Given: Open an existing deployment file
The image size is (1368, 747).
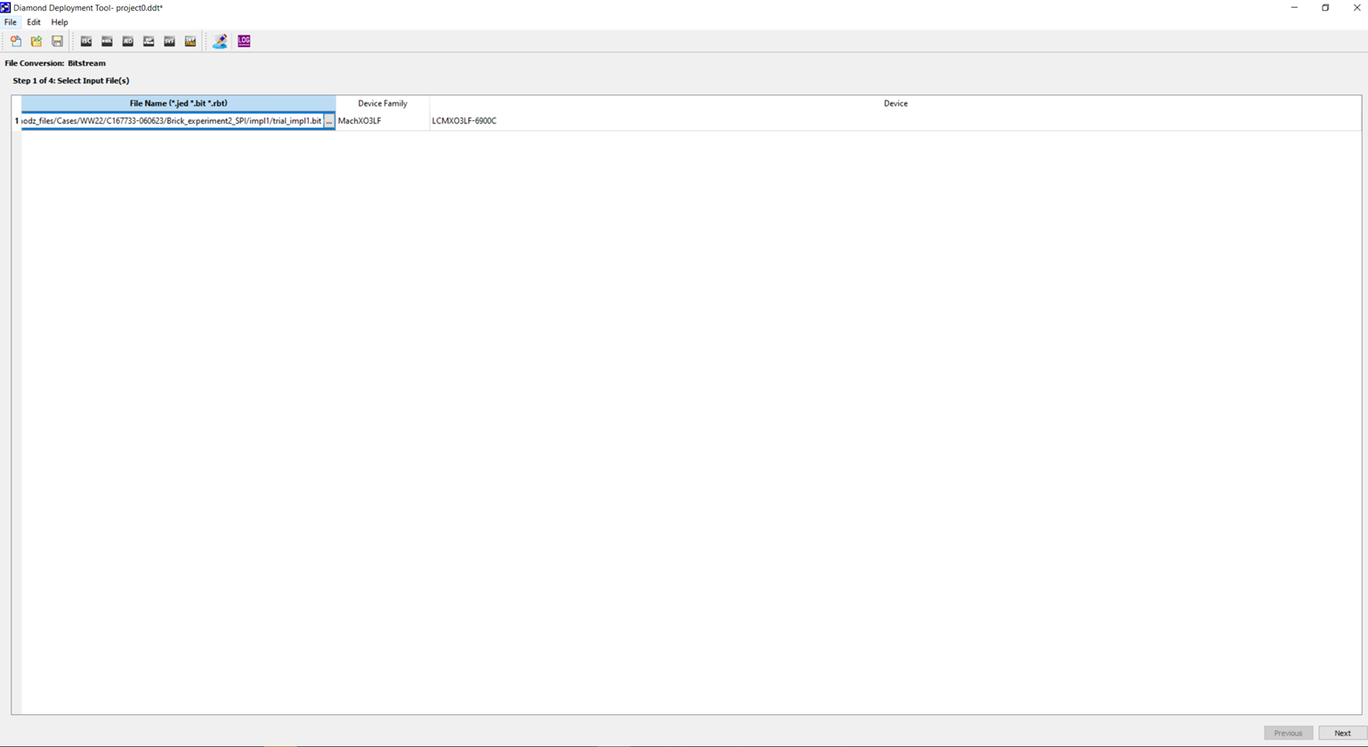Looking at the screenshot, I should [x=36, y=41].
